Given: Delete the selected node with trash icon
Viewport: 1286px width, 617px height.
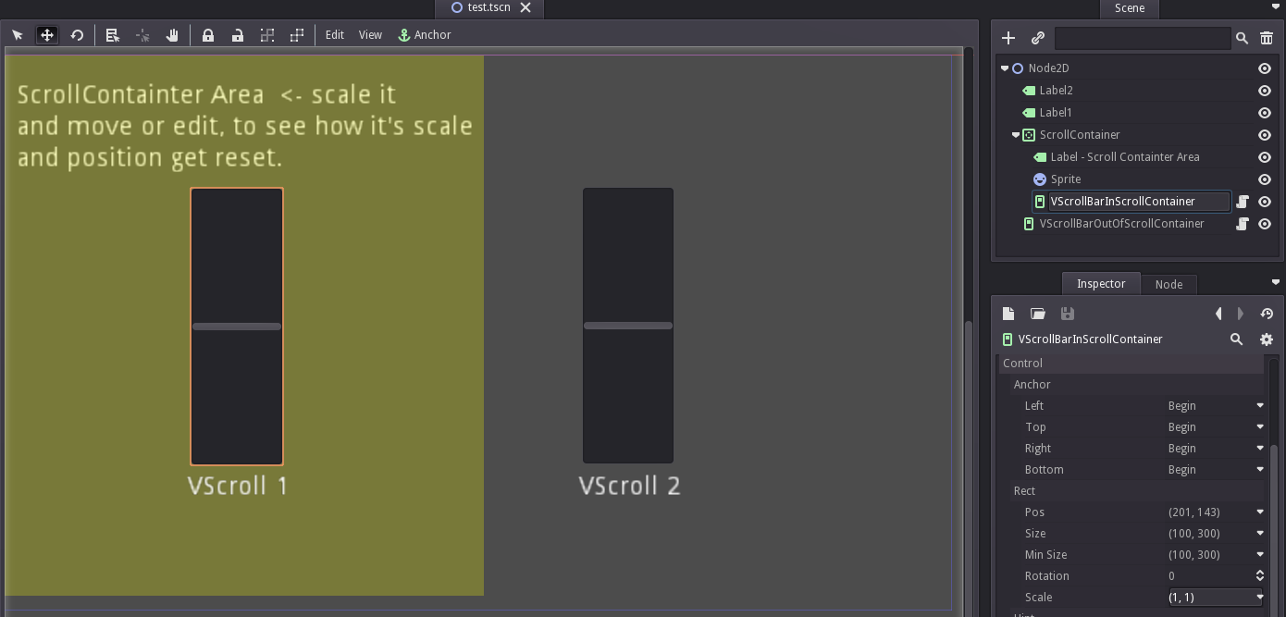Looking at the screenshot, I should pos(1267,38).
